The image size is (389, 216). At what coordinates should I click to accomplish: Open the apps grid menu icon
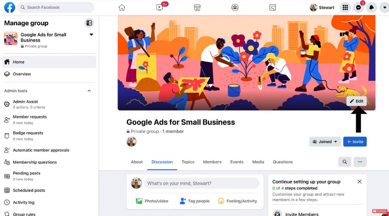(345, 7)
